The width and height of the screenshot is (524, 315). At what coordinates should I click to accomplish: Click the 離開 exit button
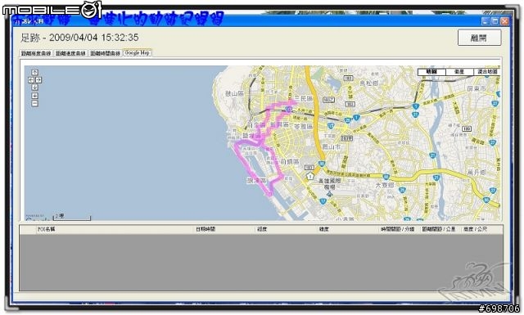point(479,38)
